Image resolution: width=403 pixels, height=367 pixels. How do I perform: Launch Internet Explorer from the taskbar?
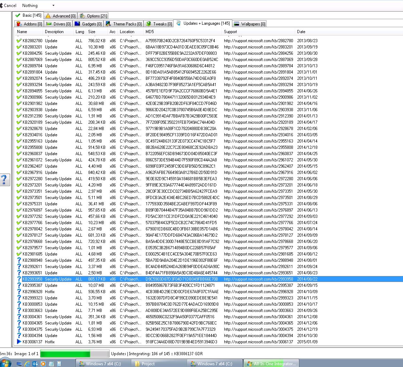(x=27, y=364)
